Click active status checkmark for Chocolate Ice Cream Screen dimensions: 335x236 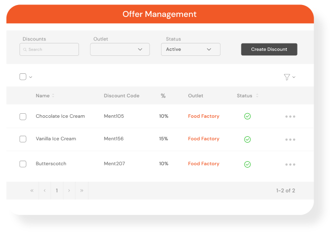tap(247, 116)
